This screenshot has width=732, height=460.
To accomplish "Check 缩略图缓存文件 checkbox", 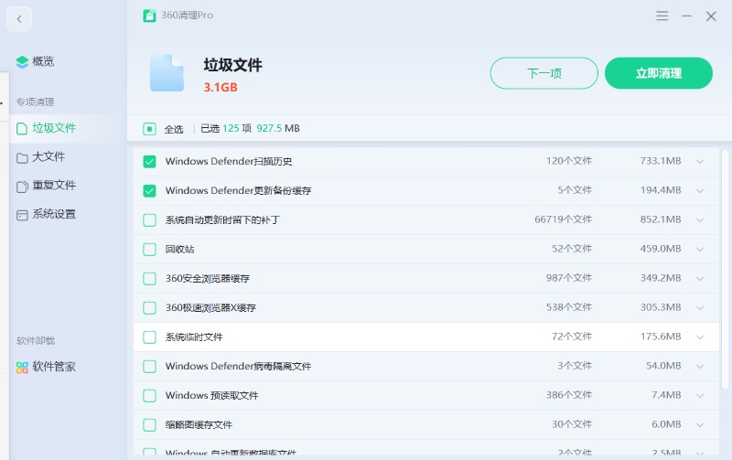I will pyautogui.click(x=149, y=425).
